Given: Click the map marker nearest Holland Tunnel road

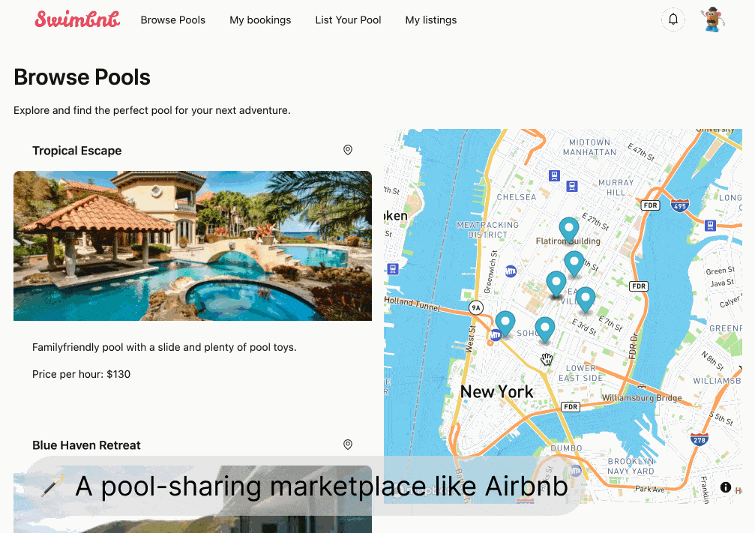Looking at the screenshot, I should (505, 324).
